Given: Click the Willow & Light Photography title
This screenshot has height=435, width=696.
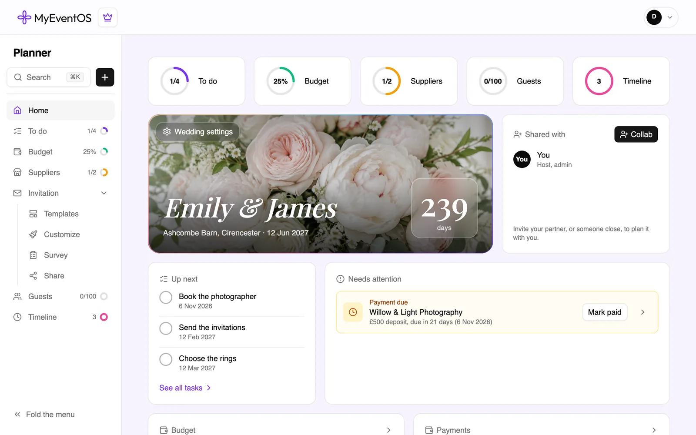Looking at the screenshot, I should tap(416, 312).
